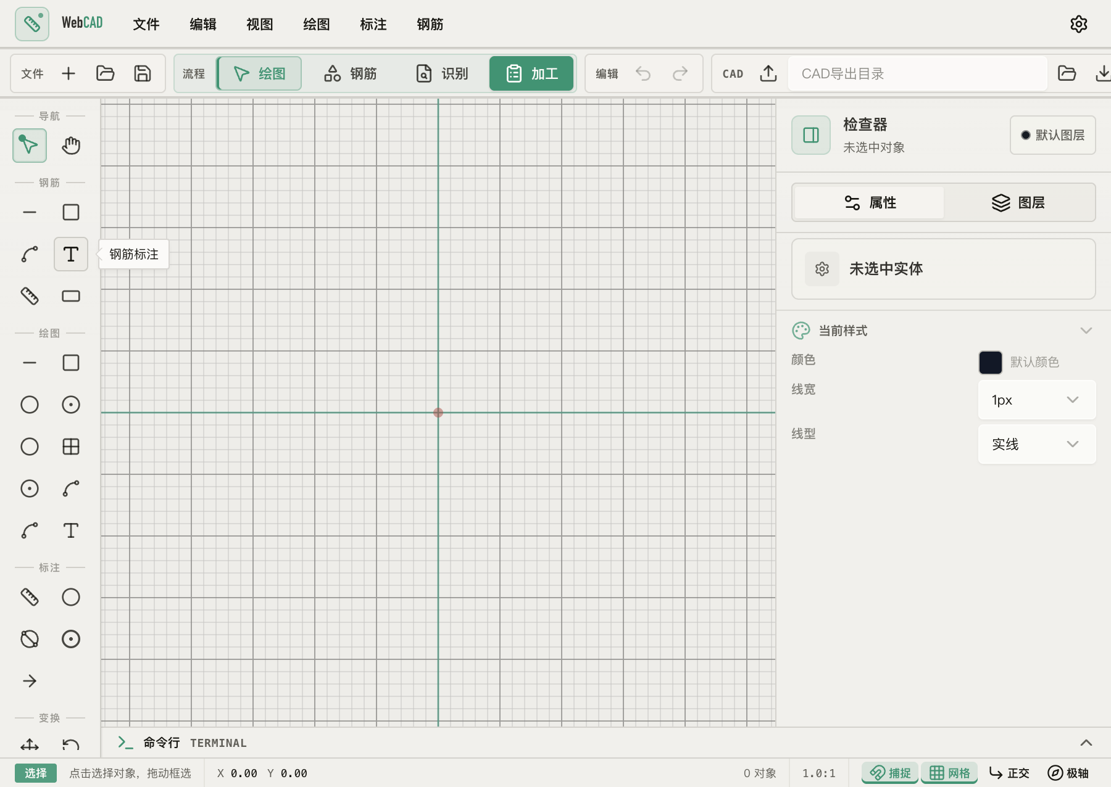
Task: Click the 0 对象 count
Action: (760, 773)
